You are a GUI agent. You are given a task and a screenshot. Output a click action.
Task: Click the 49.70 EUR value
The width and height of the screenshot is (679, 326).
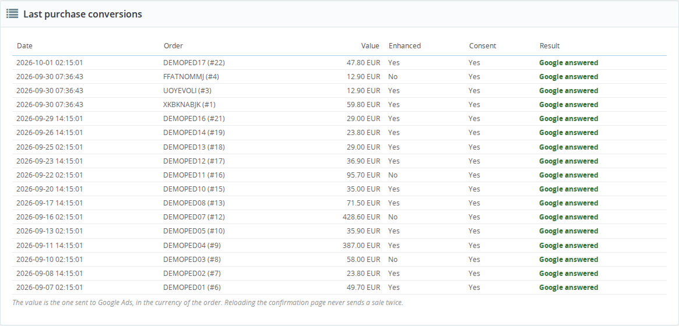coord(363,287)
